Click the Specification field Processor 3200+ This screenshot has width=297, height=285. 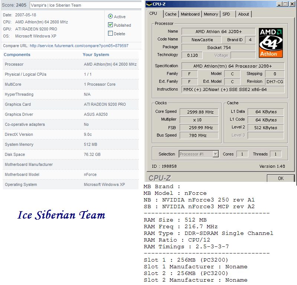pos(233,66)
